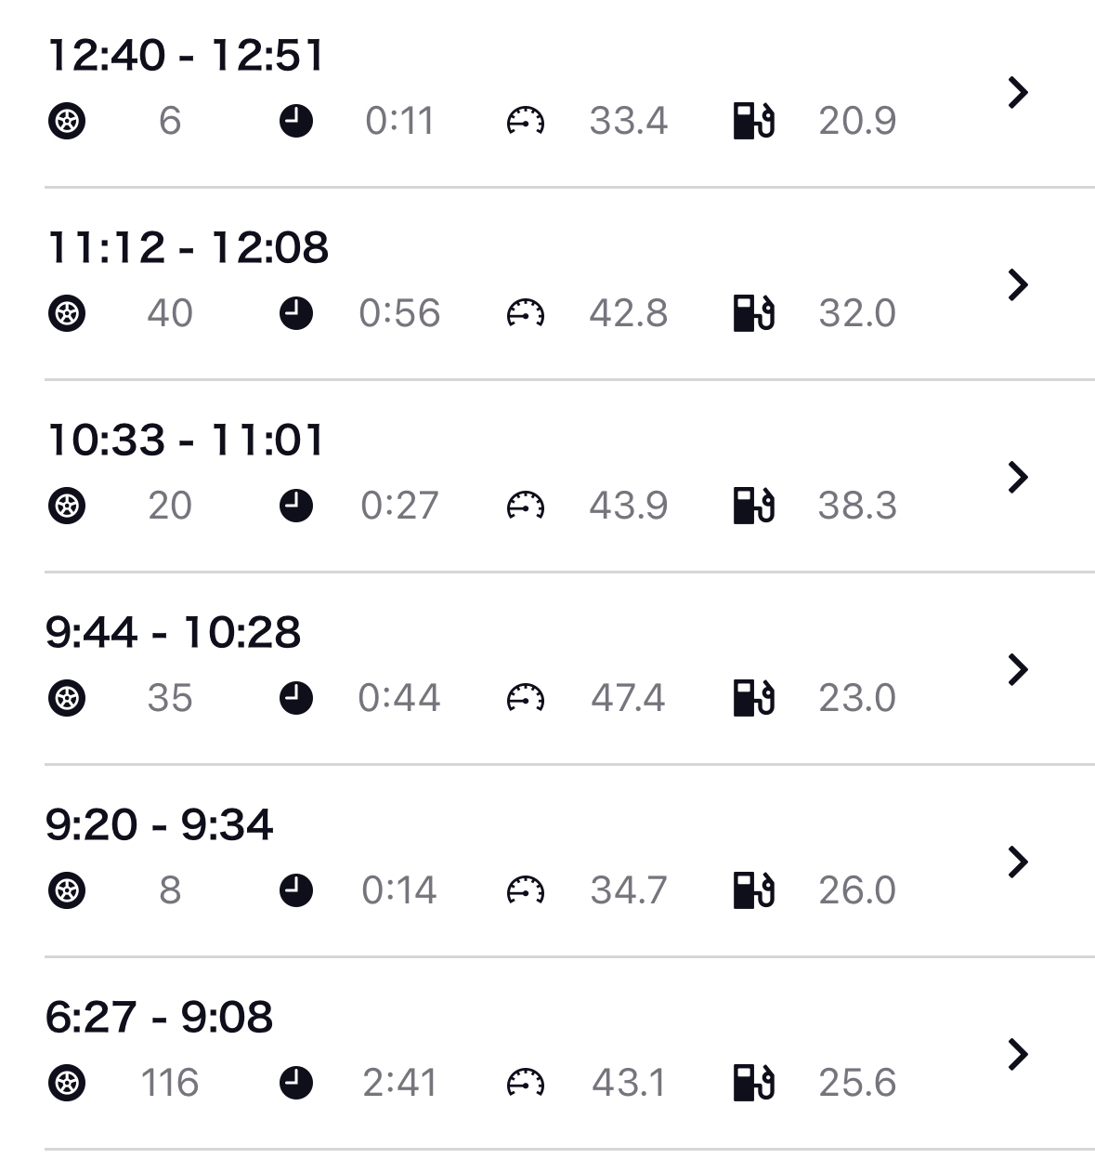Click the wheel distance icon for 12:40 trip

[x=67, y=121]
